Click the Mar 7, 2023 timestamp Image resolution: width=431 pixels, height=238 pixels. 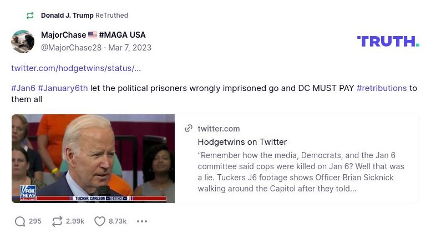tap(130, 48)
